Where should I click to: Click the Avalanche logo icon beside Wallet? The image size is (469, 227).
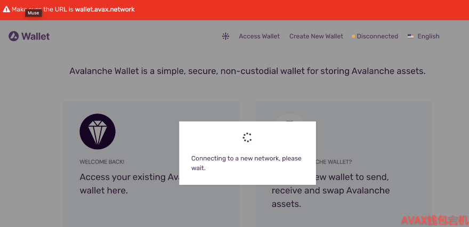(13, 36)
